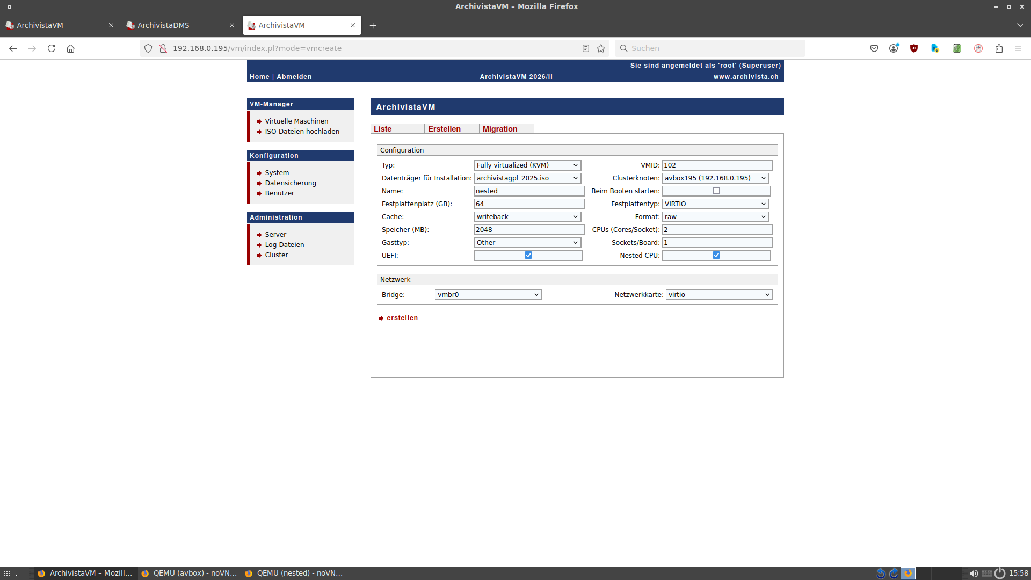This screenshot has width=1031, height=580.
Task: Click the uBlock shield extension icon
Action: click(x=914, y=48)
